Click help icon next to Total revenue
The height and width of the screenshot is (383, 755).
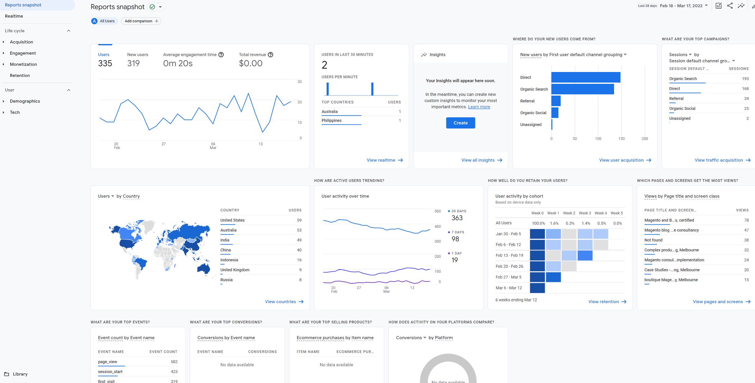click(x=270, y=55)
